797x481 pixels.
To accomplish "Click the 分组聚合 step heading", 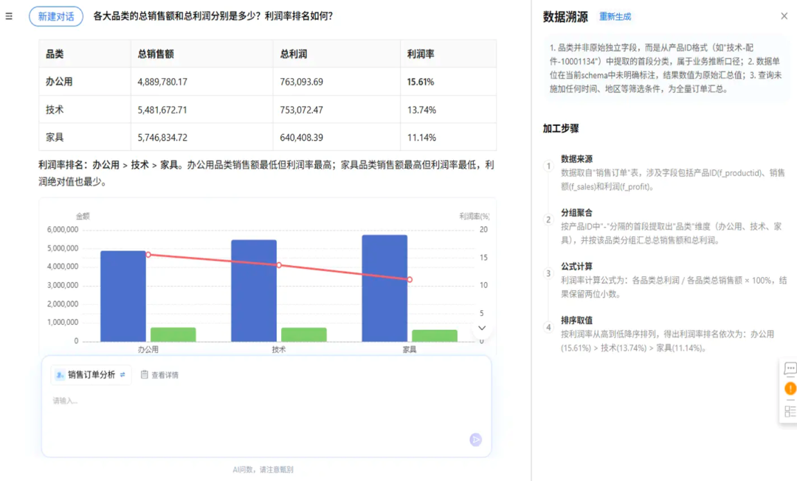I will coord(576,213).
